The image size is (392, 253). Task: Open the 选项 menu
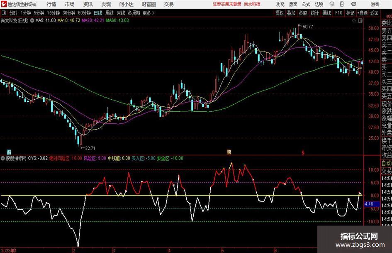(x=319, y=4)
